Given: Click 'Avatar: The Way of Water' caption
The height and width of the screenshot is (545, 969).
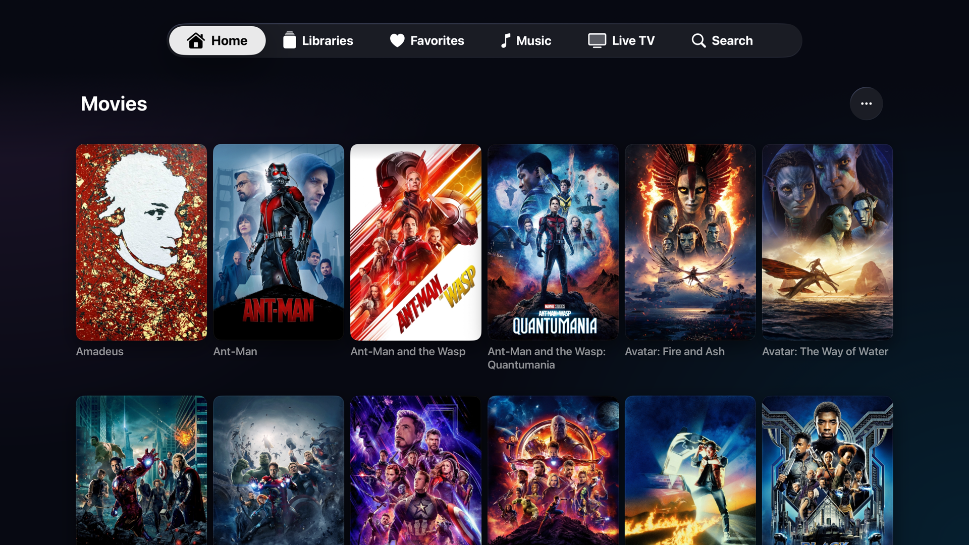Looking at the screenshot, I should tap(825, 351).
